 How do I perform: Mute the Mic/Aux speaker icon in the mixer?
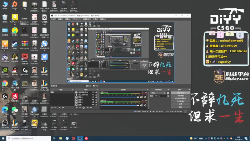point(142,97)
